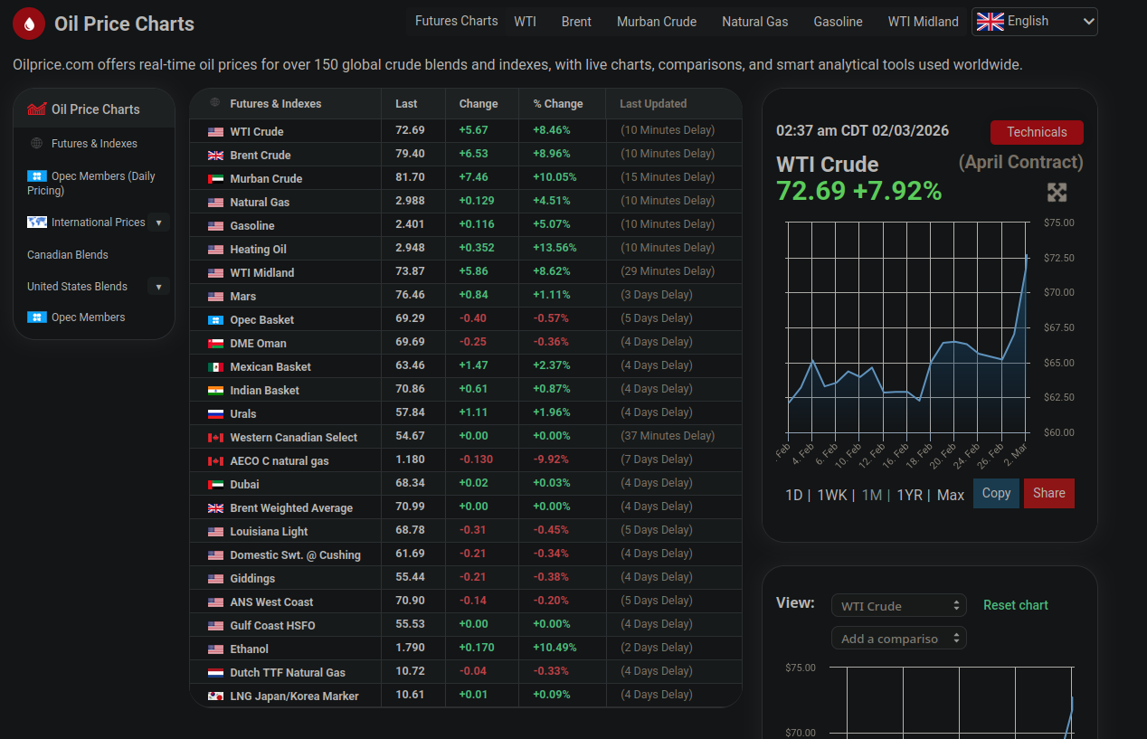The image size is (1147, 739).
Task: Click the Canadian flag in AECO C natural gas row
Action: pos(215,461)
